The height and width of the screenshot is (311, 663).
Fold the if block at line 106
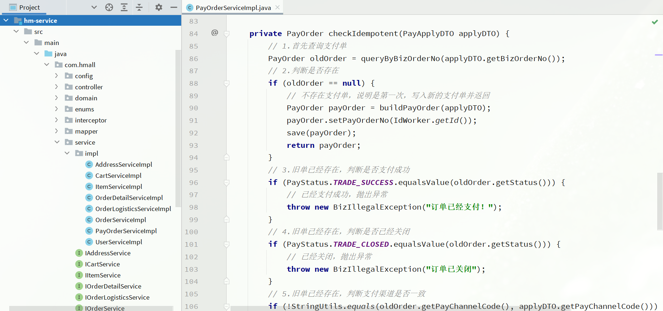coord(227,306)
